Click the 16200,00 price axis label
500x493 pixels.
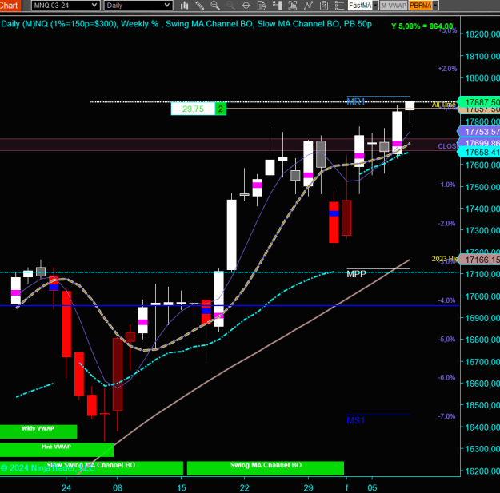482,471
